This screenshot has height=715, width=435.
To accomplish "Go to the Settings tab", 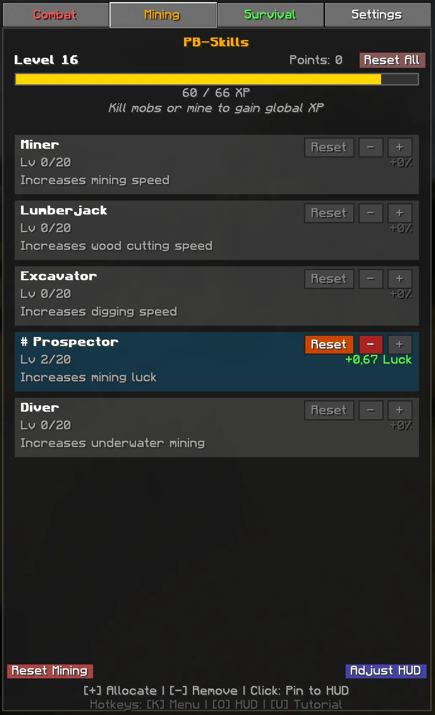I will coord(377,15).
